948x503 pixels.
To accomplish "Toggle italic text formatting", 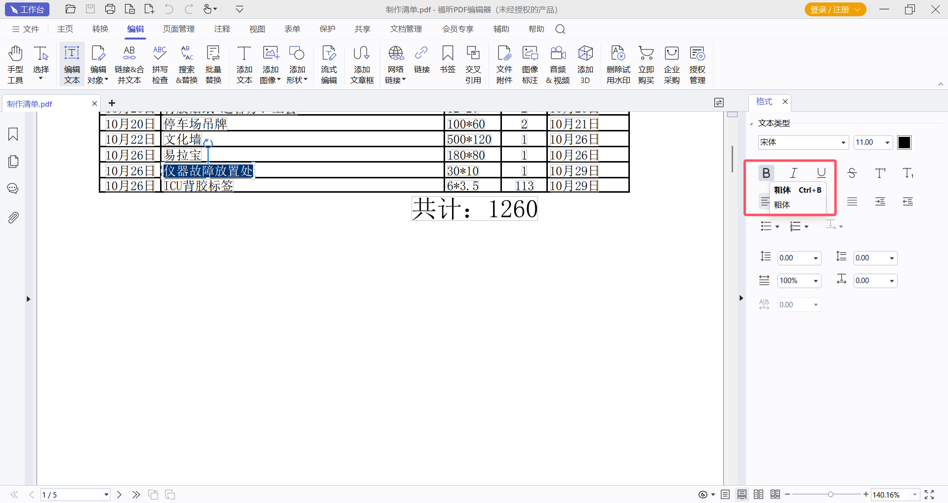I will tap(793, 173).
